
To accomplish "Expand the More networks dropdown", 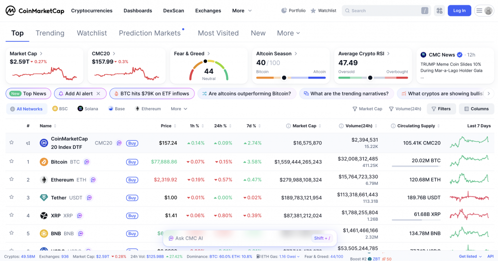I will click(179, 109).
